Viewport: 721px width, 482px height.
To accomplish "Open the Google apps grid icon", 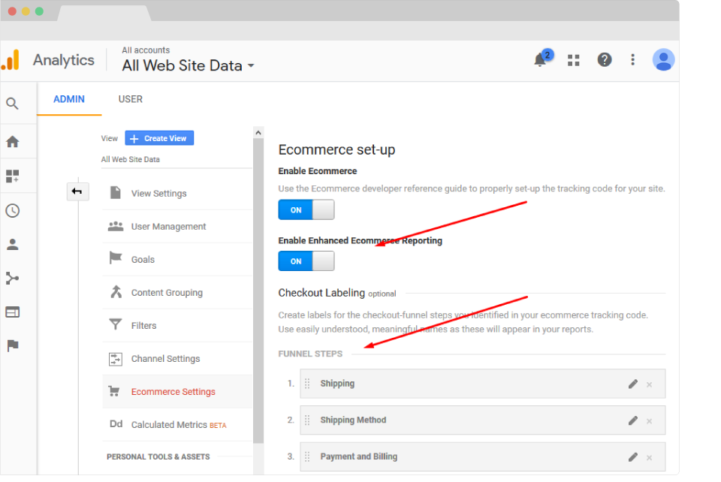I will point(573,59).
